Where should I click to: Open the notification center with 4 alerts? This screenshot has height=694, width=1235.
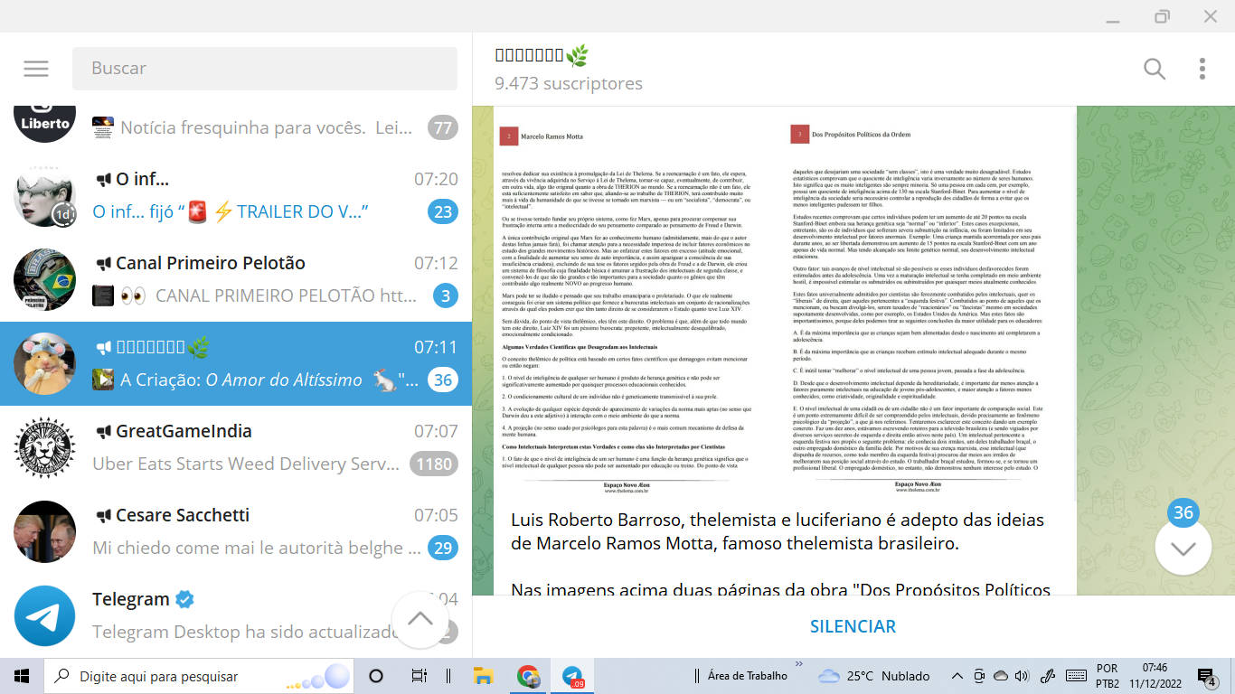tap(1207, 676)
